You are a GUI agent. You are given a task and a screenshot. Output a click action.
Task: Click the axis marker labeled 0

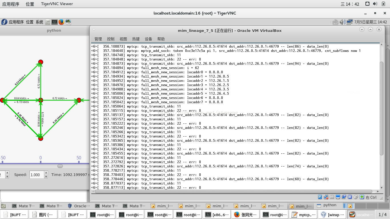pos(41,158)
